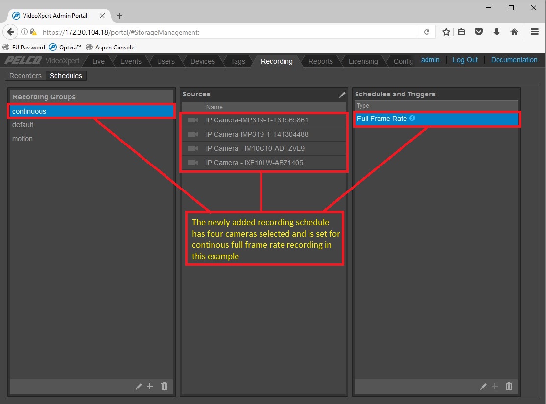Open the browser hamburger menu
The image size is (546, 404).
pos(535,32)
